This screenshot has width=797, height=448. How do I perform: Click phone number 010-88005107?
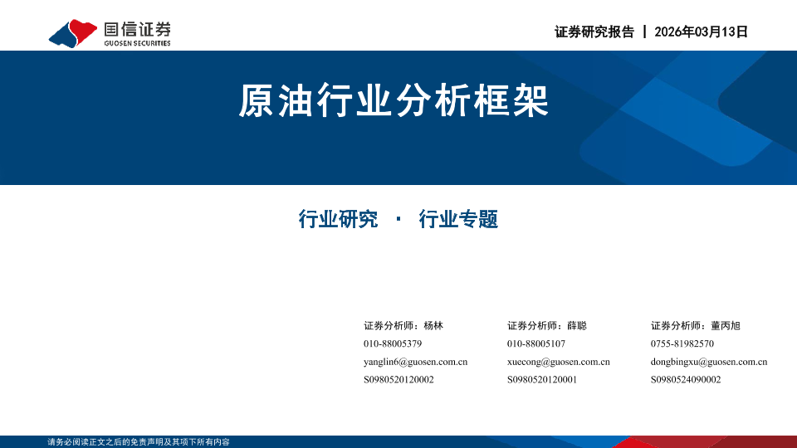pyautogui.click(x=536, y=343)
